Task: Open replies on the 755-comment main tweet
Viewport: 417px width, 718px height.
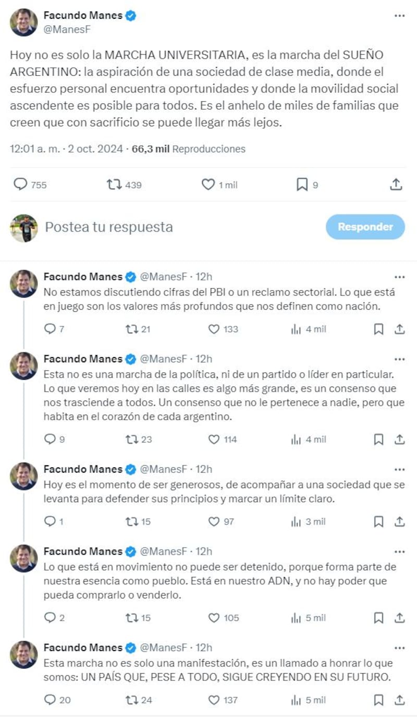Action: click(20, 184)
